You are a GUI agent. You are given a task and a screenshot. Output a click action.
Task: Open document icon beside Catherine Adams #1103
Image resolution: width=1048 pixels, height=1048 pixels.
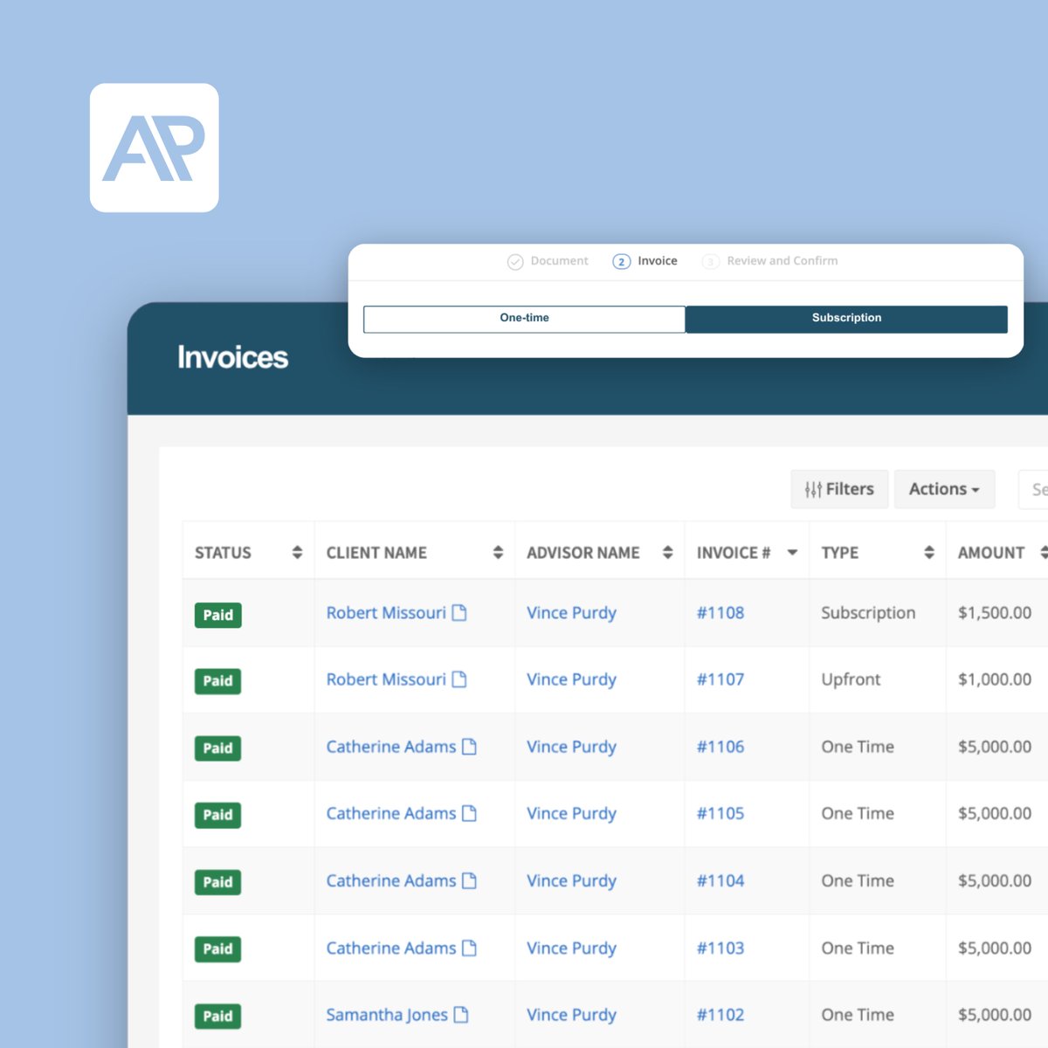point(469,948)
